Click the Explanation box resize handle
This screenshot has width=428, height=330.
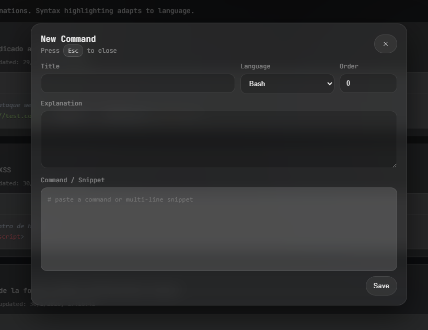(394, 165)
